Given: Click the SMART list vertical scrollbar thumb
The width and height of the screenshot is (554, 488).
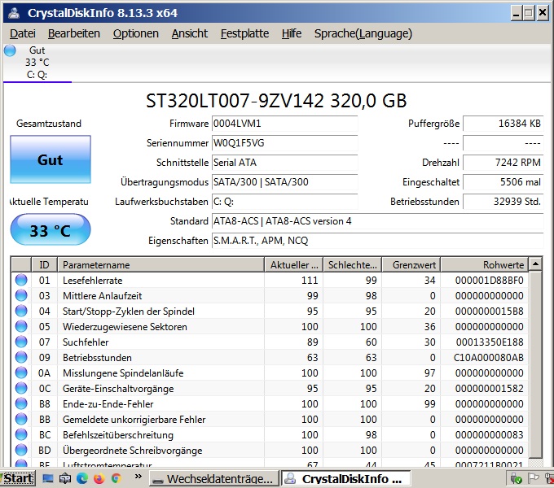Looking at the screenshot, I should tap(535, 364).
